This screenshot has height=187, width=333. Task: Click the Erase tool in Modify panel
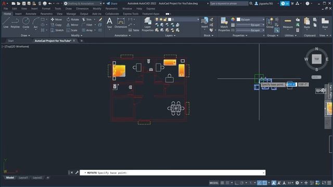(x=100, y=19)
